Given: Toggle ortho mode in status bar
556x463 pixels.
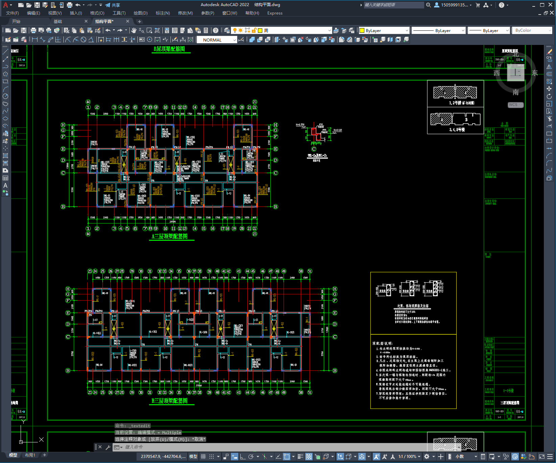Looking at the screenshot, I should 243,457.
